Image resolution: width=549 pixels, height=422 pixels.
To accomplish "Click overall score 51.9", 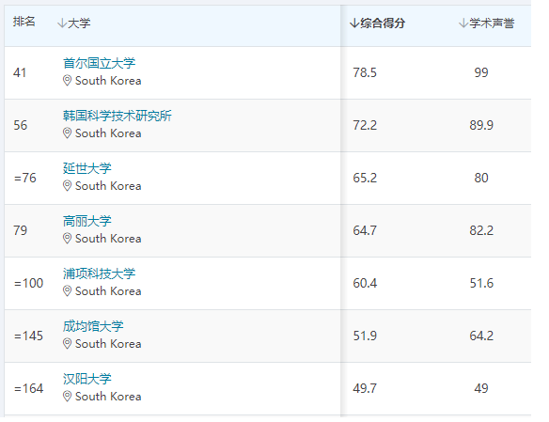I will (365, 336).
